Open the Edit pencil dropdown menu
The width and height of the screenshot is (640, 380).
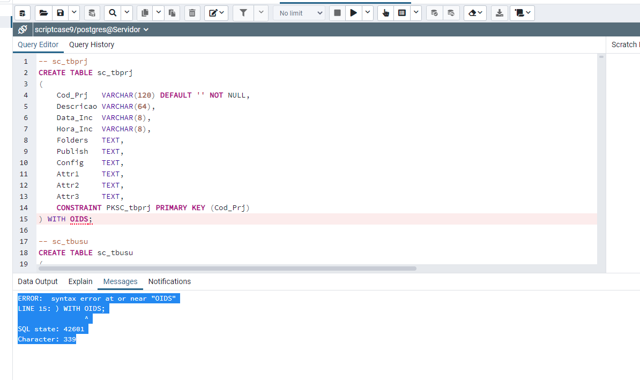(x=216, y=13)
